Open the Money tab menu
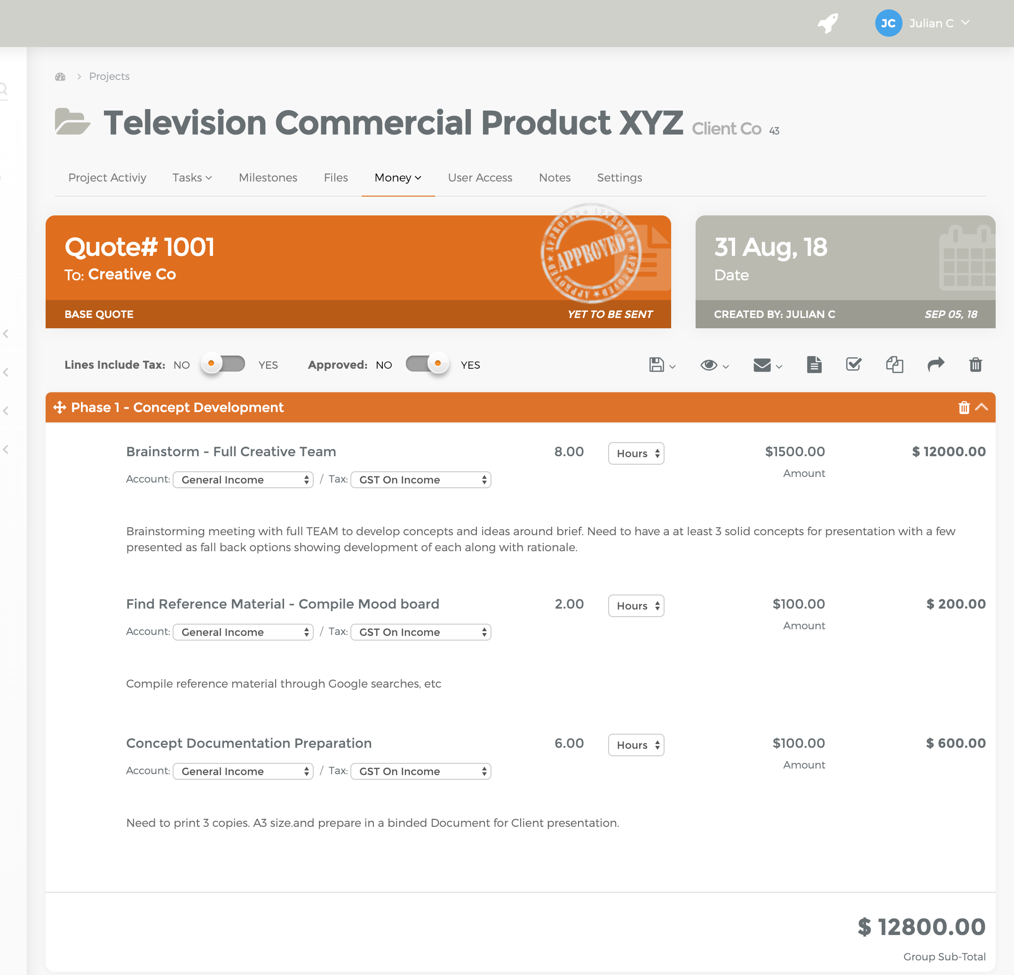This screenshot has width=1014, height=975. tap(398, 177)
